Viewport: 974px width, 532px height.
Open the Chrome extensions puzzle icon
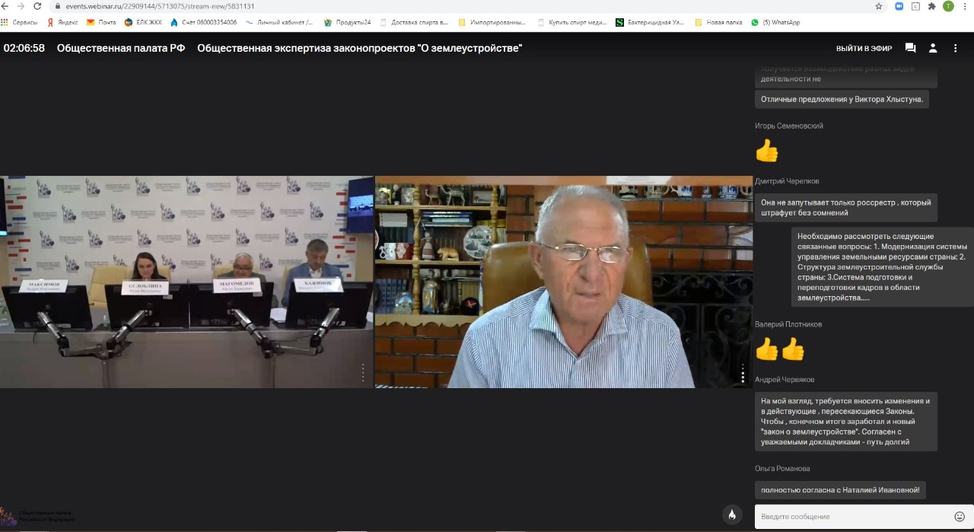point(932,6)
